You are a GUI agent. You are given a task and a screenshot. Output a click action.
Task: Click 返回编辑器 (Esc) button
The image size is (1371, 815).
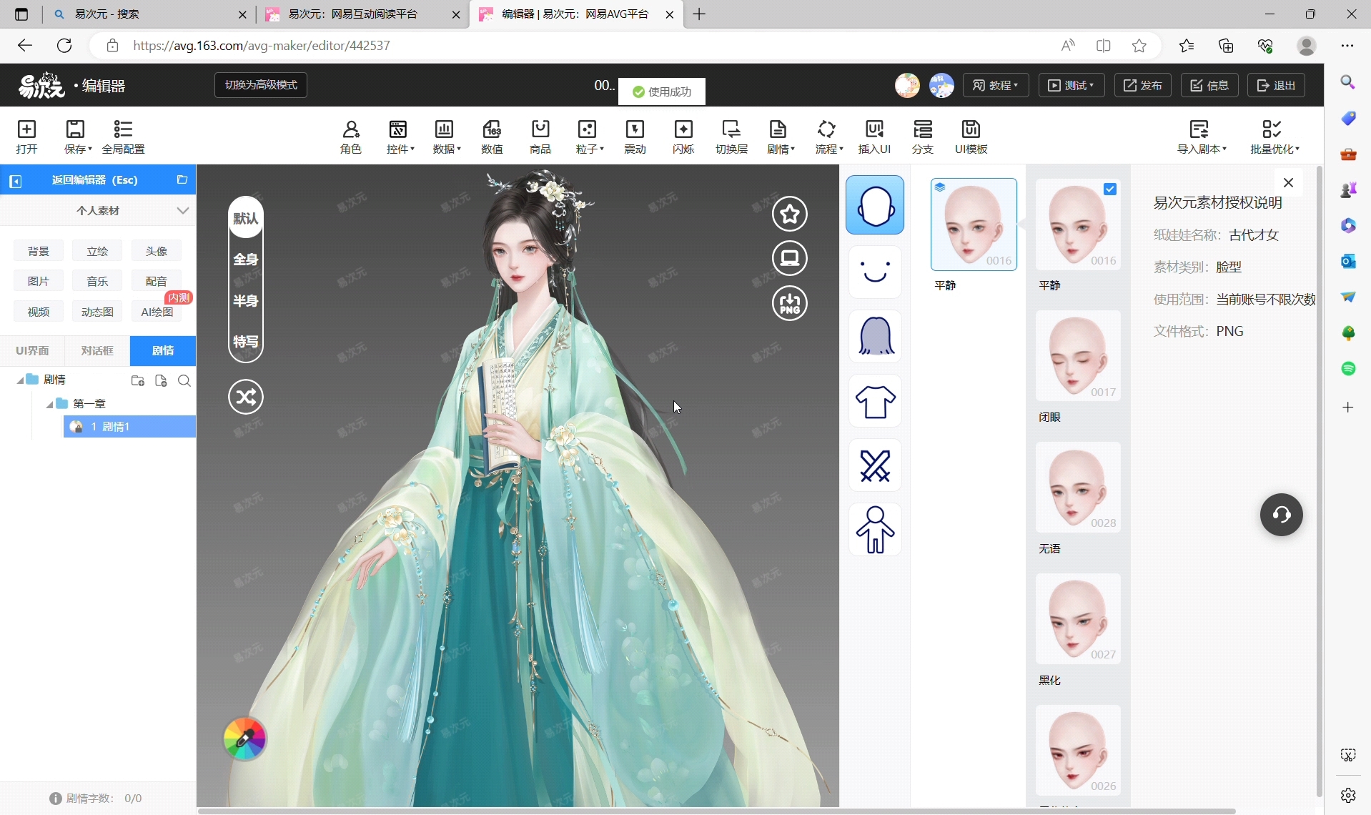(95, 180)
